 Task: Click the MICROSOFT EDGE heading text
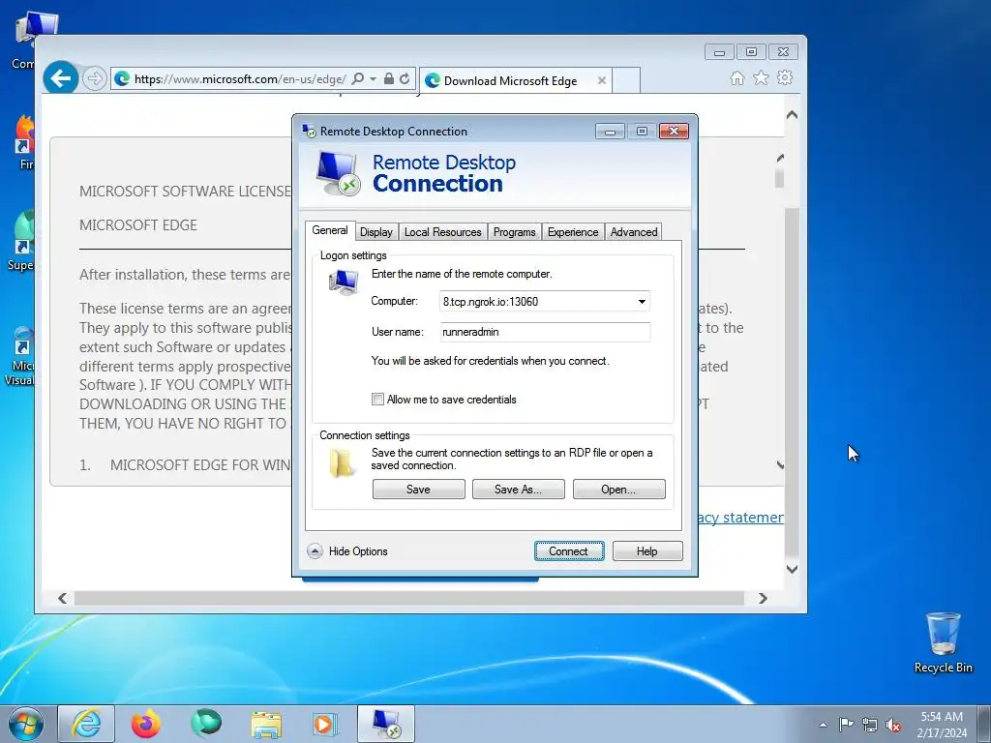pyautogui.click(x=138, y=224)
